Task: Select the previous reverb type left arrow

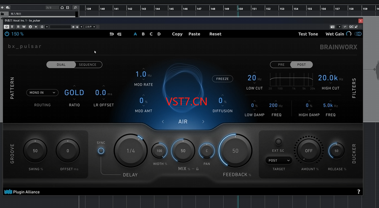Action: pos(163,121)
